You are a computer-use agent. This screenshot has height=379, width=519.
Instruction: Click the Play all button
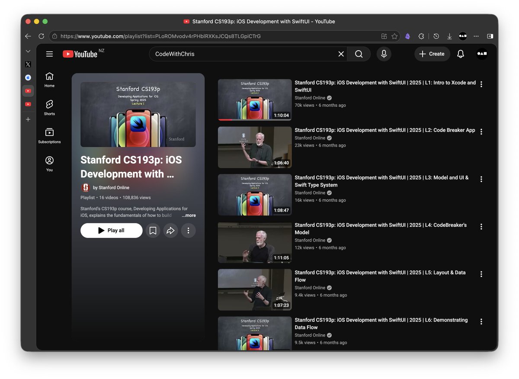pos(112,231)
